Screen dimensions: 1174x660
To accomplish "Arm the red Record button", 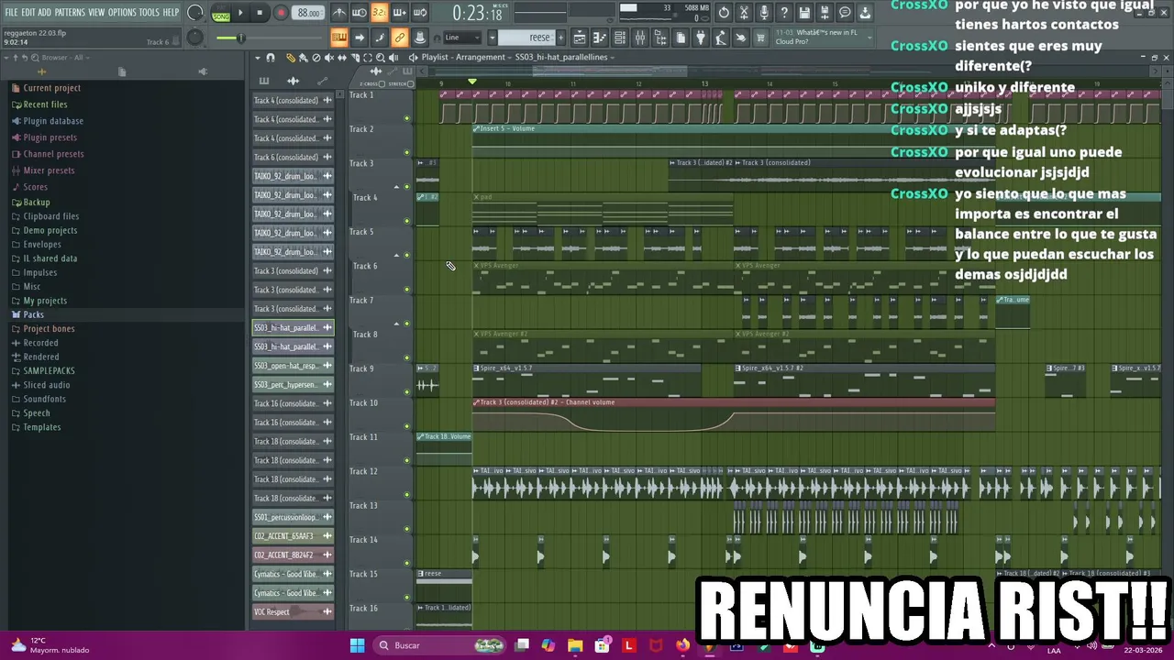I will click(x=281, y=13).
